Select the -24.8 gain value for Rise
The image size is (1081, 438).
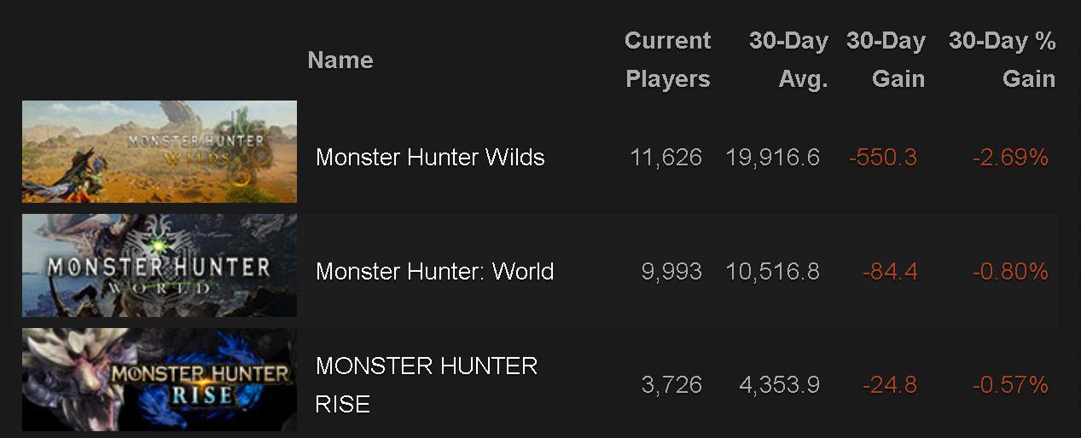pos(890,385)
